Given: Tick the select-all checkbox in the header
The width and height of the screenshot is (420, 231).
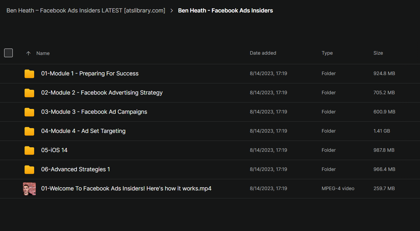Looking at the screenshot, I should (x=8, y=53).
